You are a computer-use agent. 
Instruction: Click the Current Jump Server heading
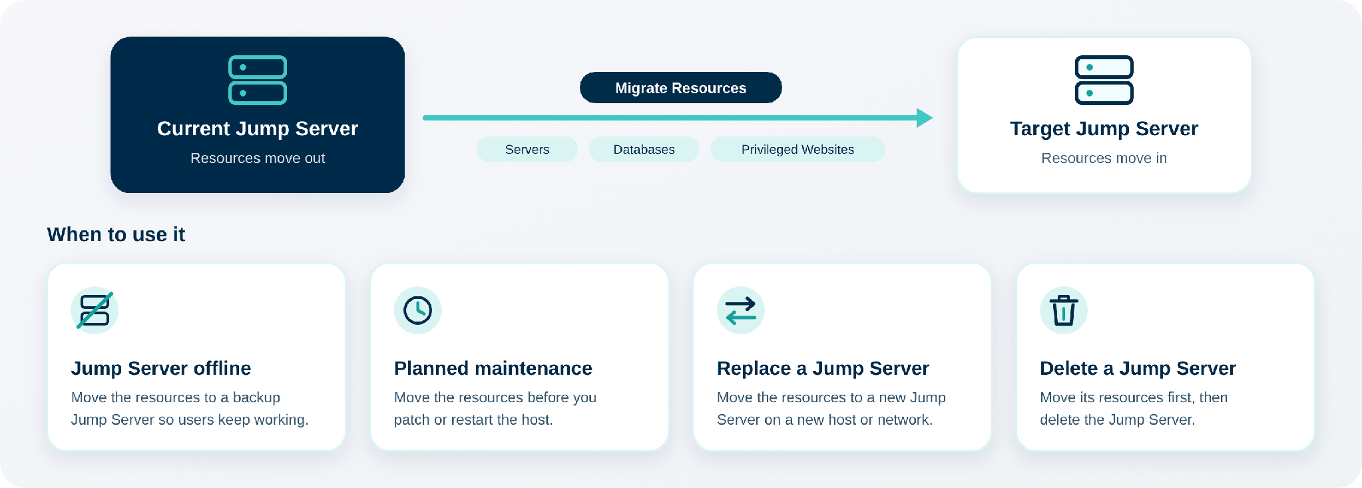[x=258, y=128]
